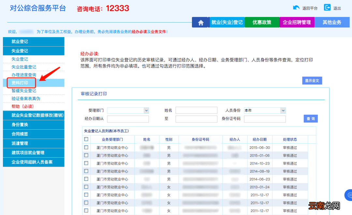Click the 身份证号码 column header in table
The image size is (352, 215).
click(x=200, y=139)
